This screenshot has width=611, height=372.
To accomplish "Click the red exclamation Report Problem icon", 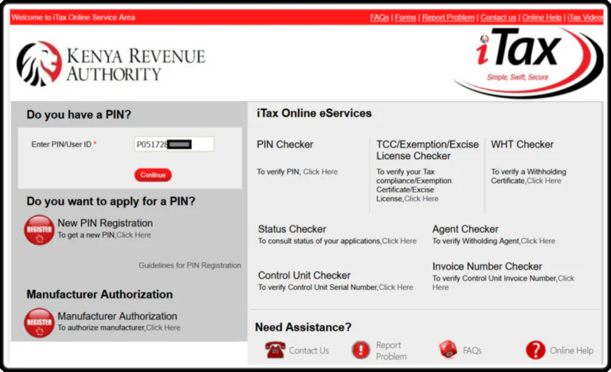I will (361, 350).
